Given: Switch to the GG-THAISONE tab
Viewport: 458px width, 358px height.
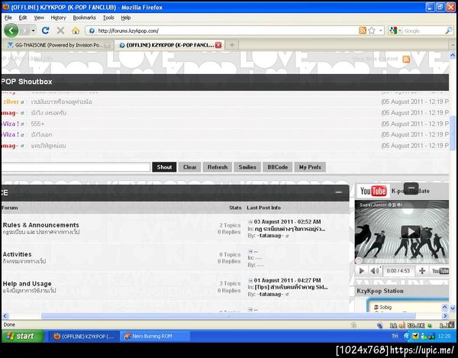Looking at the screenshot, I should [59, 45].
